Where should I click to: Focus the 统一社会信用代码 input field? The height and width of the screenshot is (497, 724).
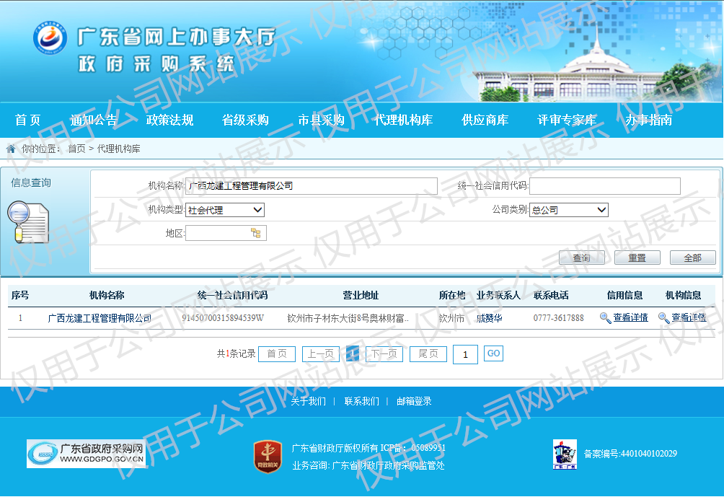pos(605,186)
